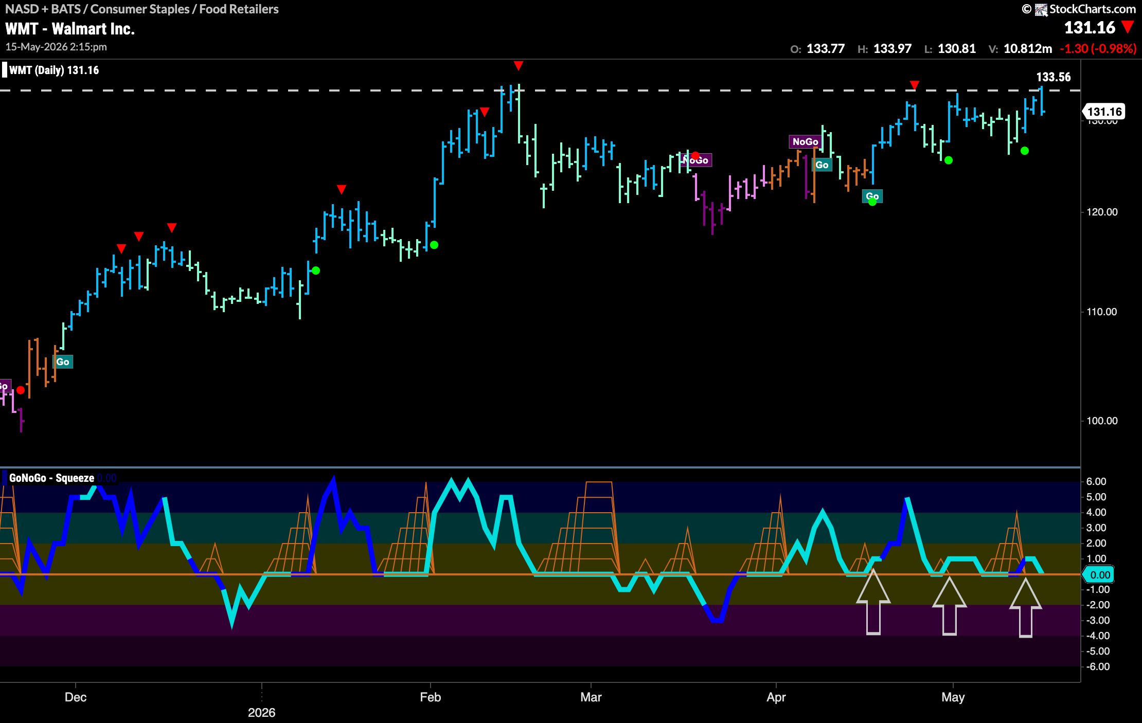
Task: Click the WMT (Daily) 131.16 legend label
Action: pos(54,70)
